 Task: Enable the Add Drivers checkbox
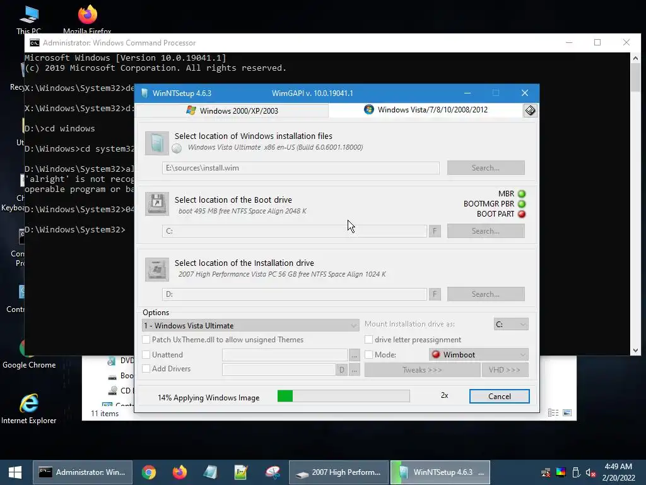(146, 369)
